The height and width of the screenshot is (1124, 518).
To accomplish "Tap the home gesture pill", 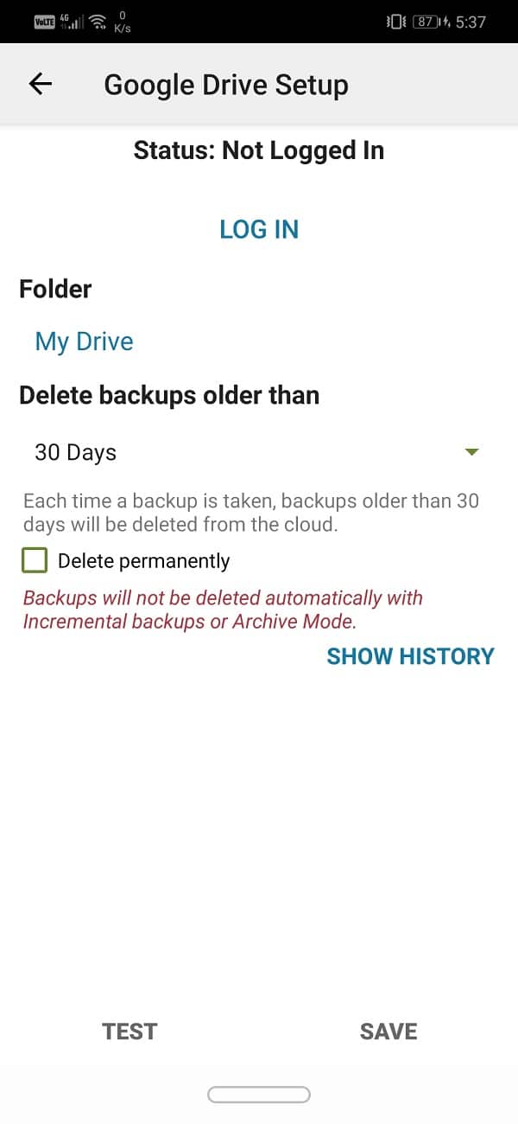I will [x=258, y=1094].
